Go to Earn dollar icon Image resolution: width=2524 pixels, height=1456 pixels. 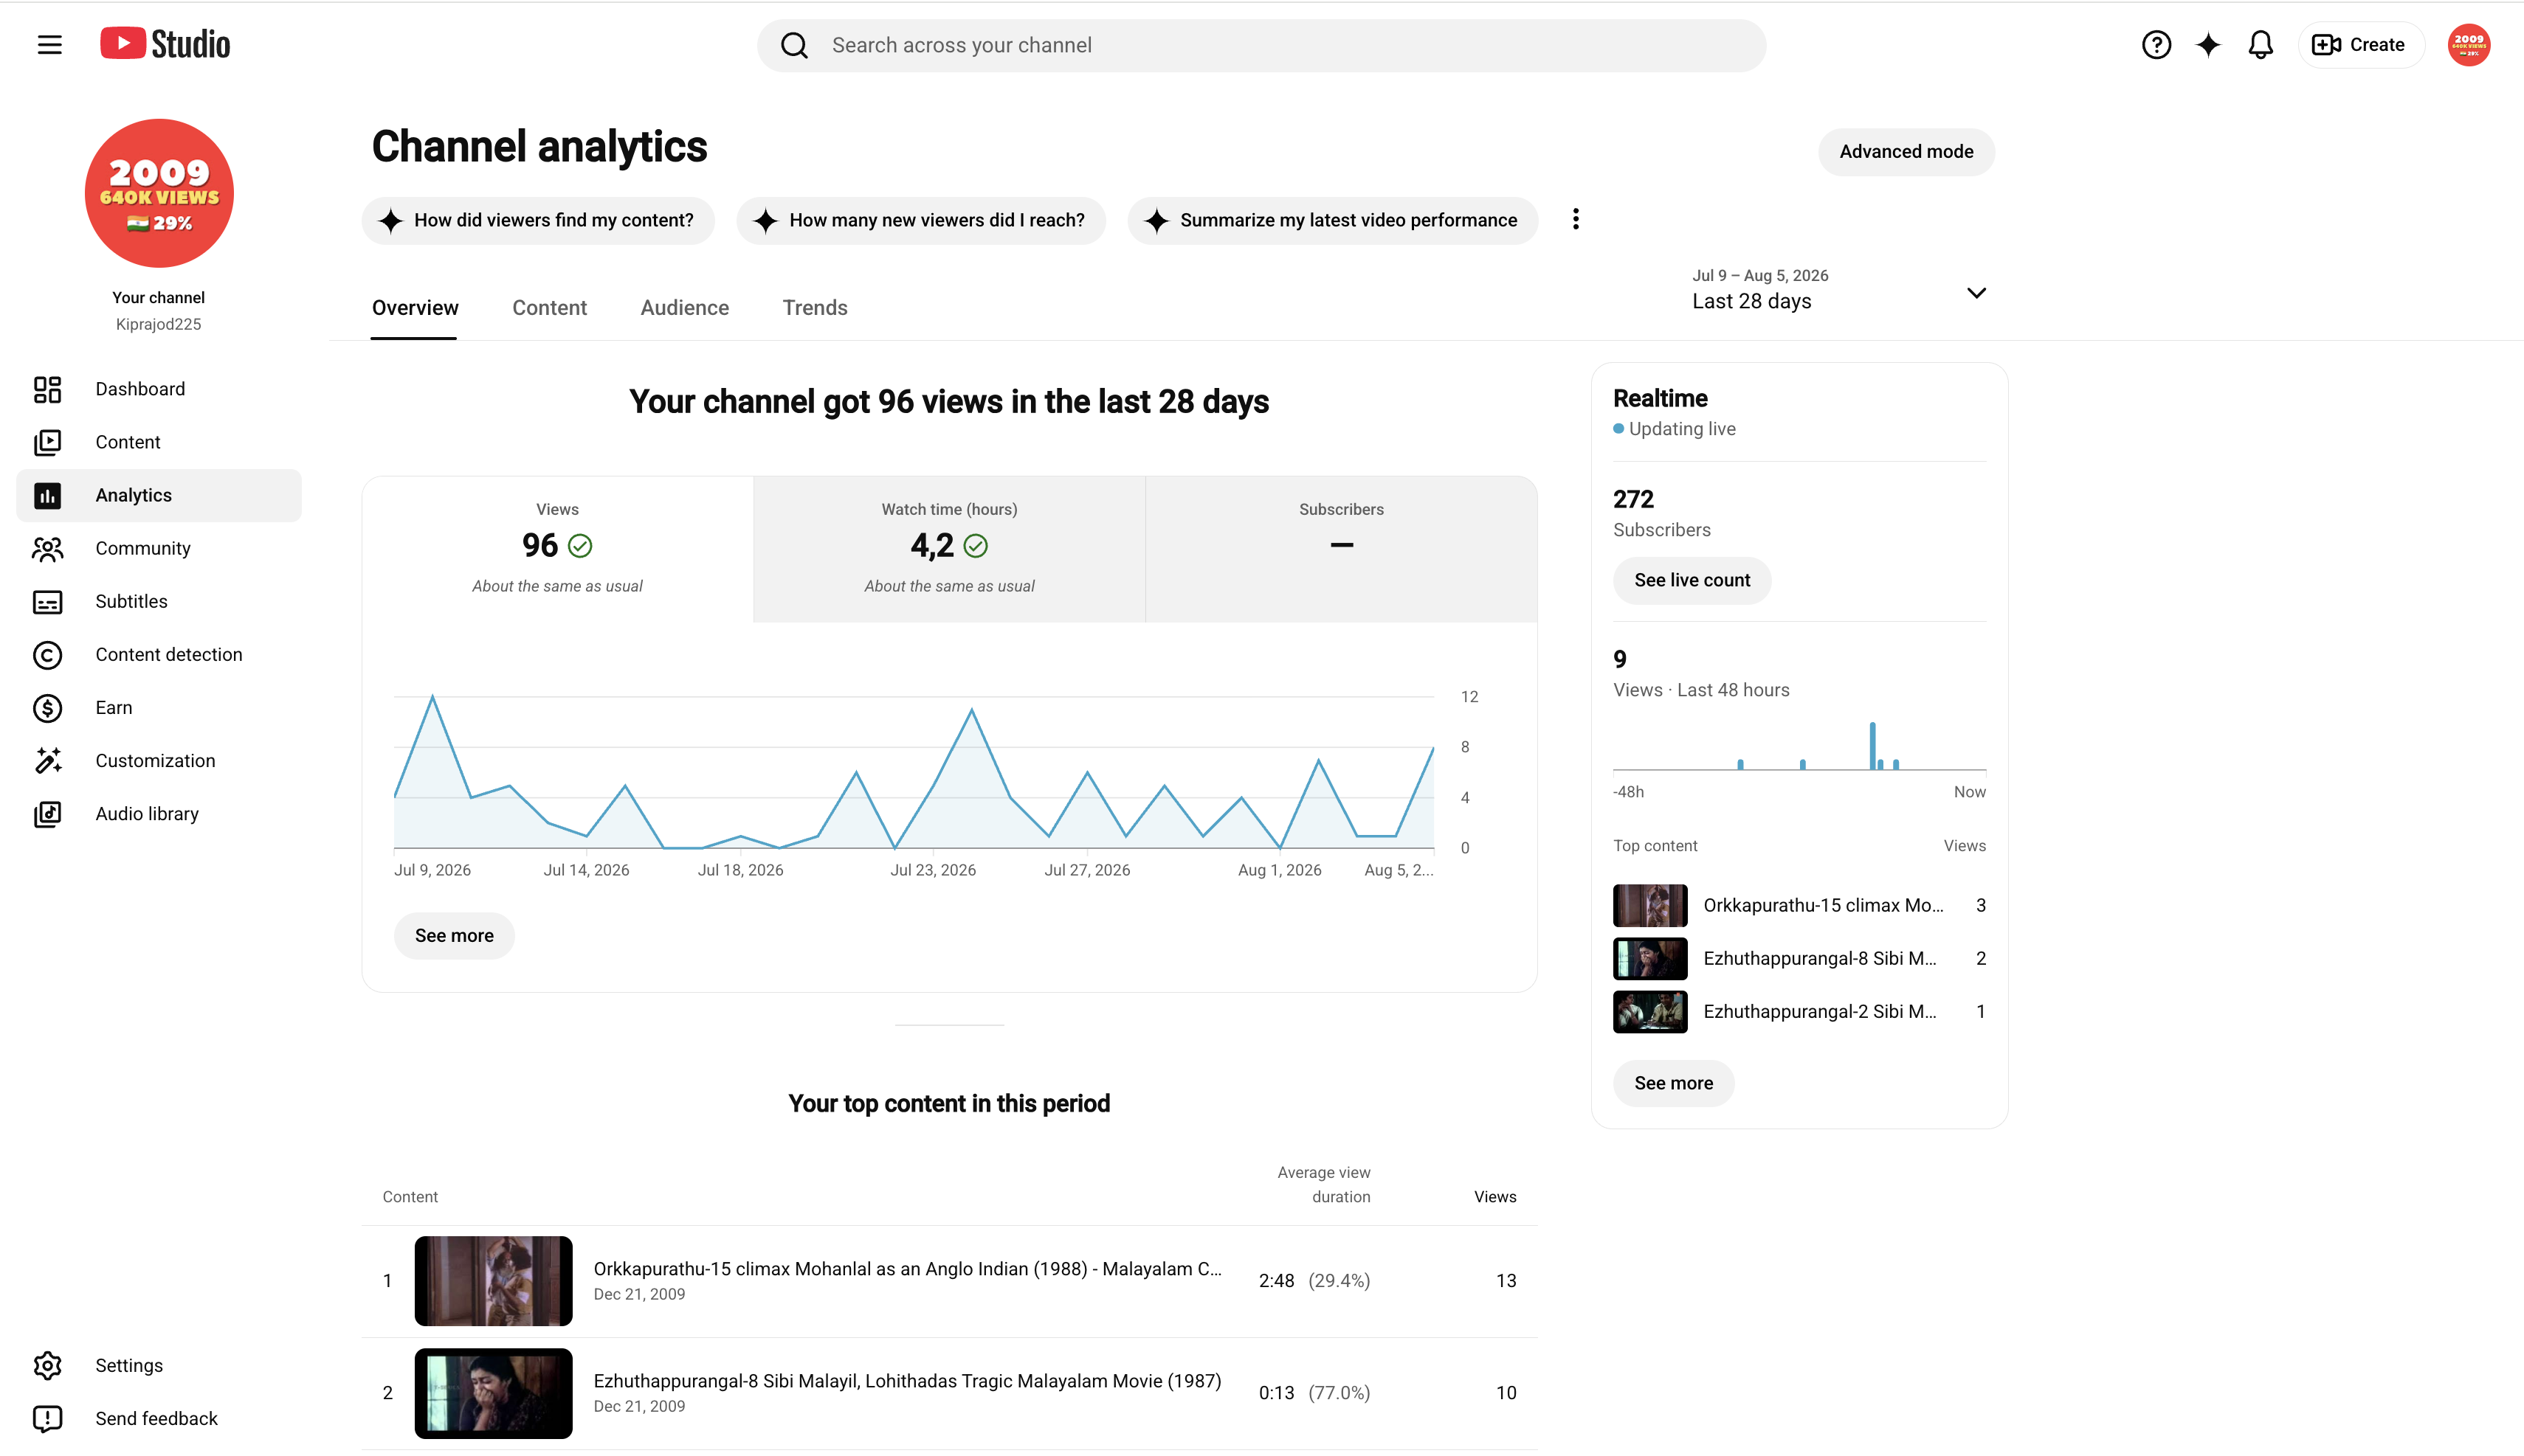pos(47,708)
